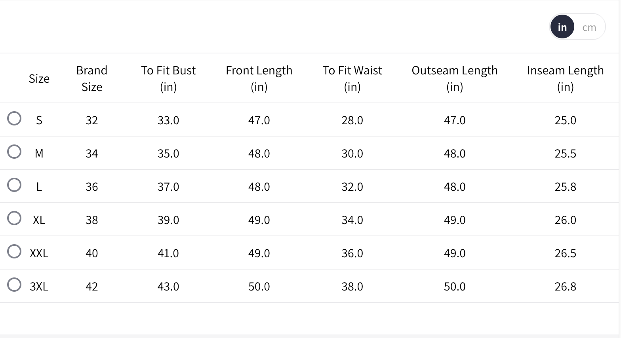Select the M size radio button
Screen dimensions: 621x338
pyautogui.click(x=14, y=152)
